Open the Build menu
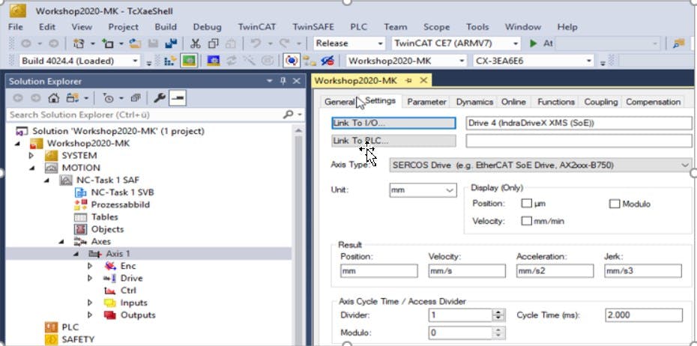The image size is (697, 346). point(166,27)
